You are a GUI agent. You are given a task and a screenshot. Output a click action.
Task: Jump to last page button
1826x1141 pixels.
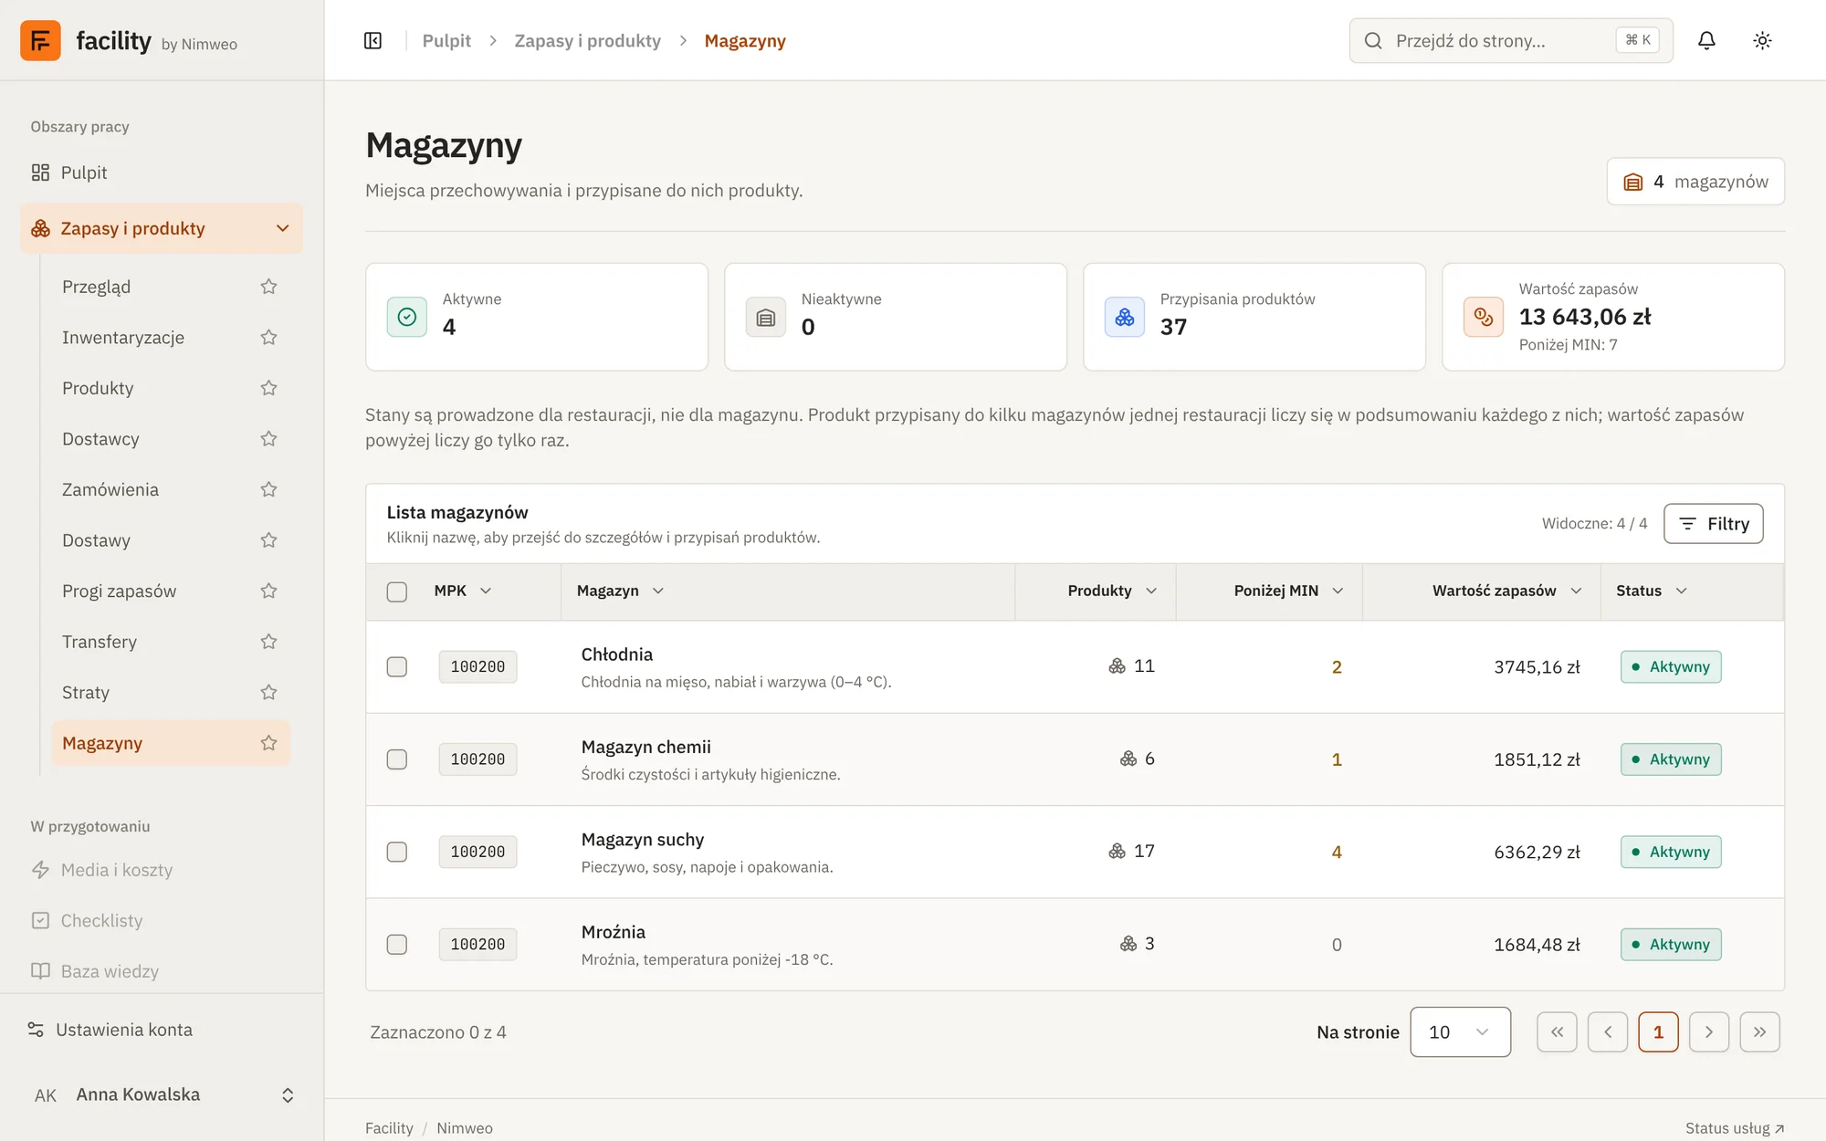pos(1759,1032)
